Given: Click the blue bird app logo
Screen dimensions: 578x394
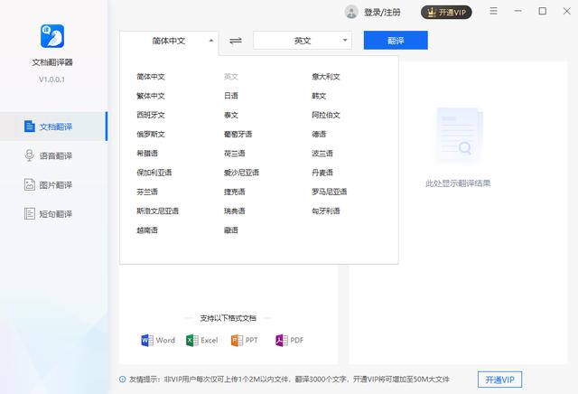Looking at the screenshot, I should pos(52,36).
